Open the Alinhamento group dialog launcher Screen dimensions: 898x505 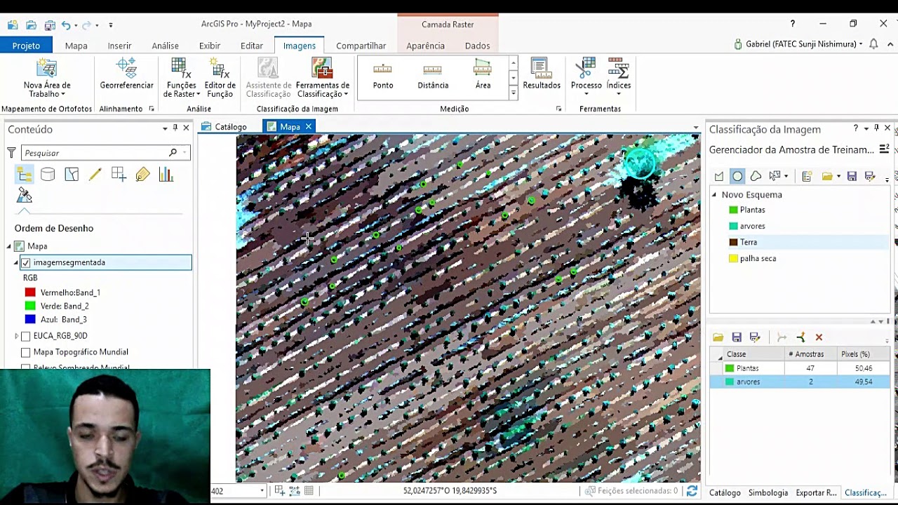pyautogui.click(x=152, y=109)
